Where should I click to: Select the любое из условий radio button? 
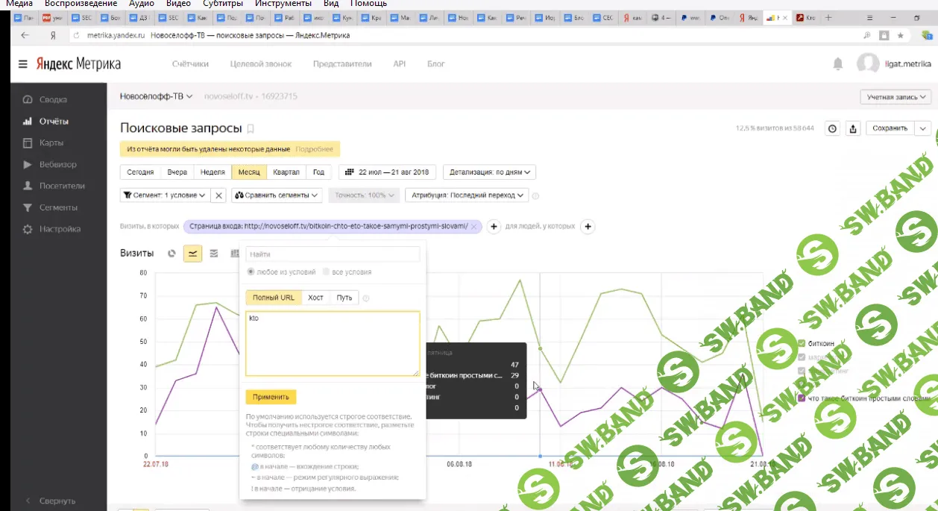point(251,272)
